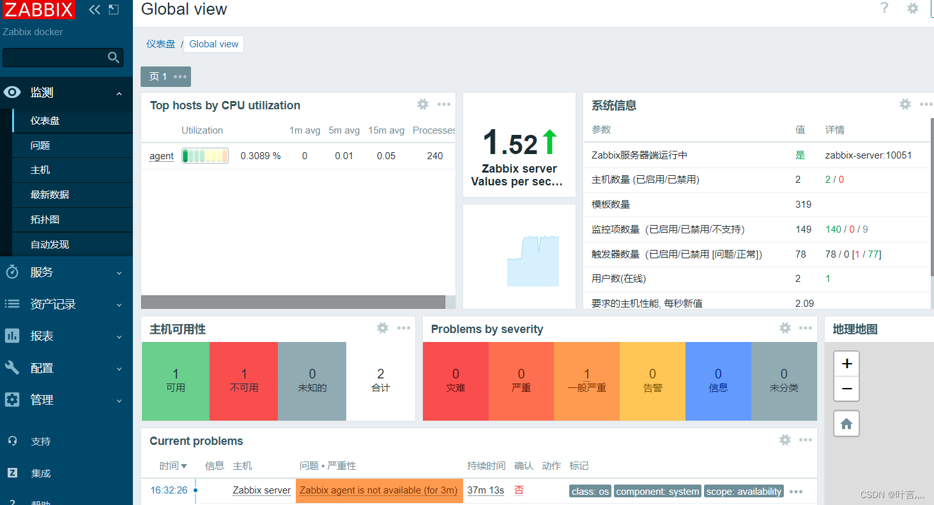Open 集成 menu item
This screenshot has width=934, height=505.
coord(40,474)
